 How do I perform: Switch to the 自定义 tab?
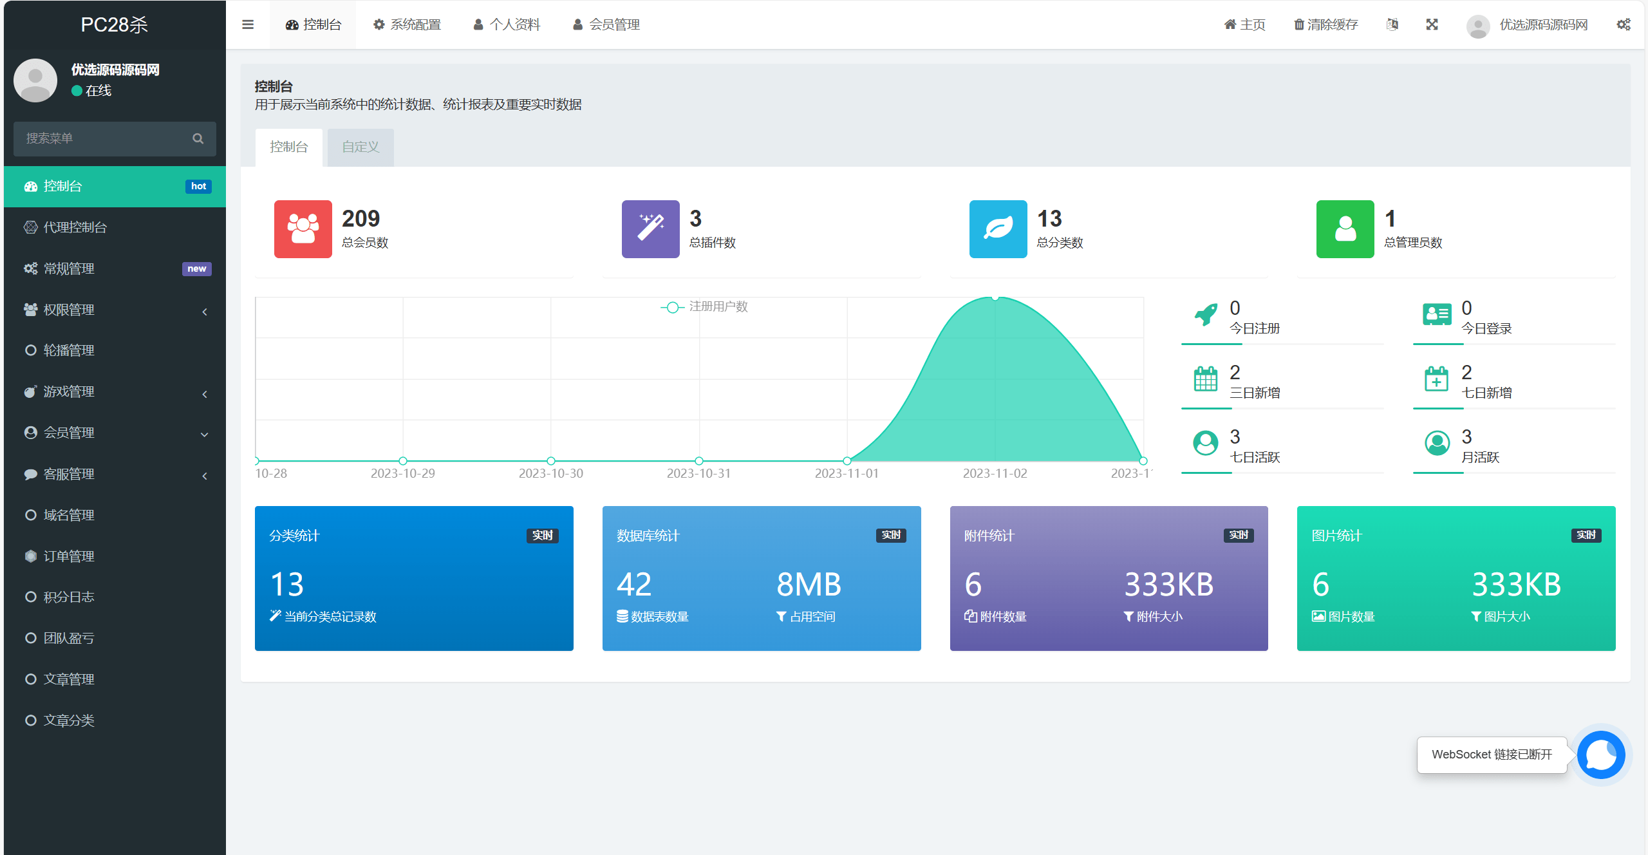tap(360, 147)
